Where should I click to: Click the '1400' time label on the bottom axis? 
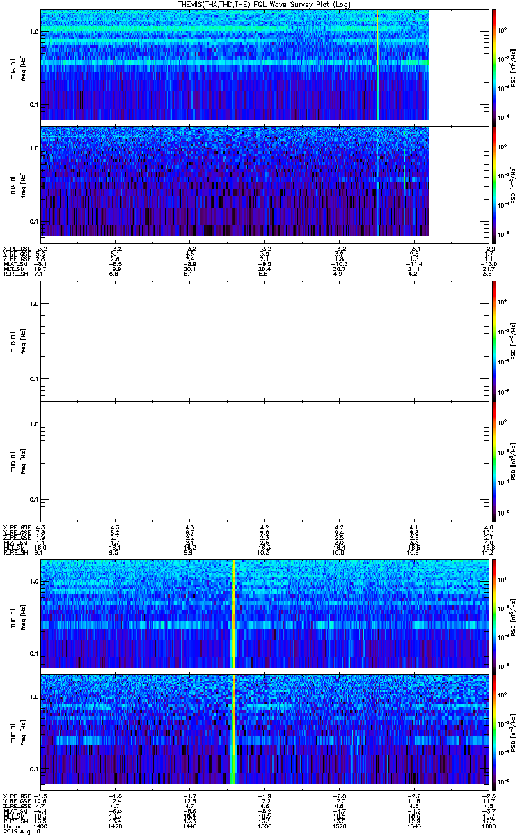[x=41, y=826]
